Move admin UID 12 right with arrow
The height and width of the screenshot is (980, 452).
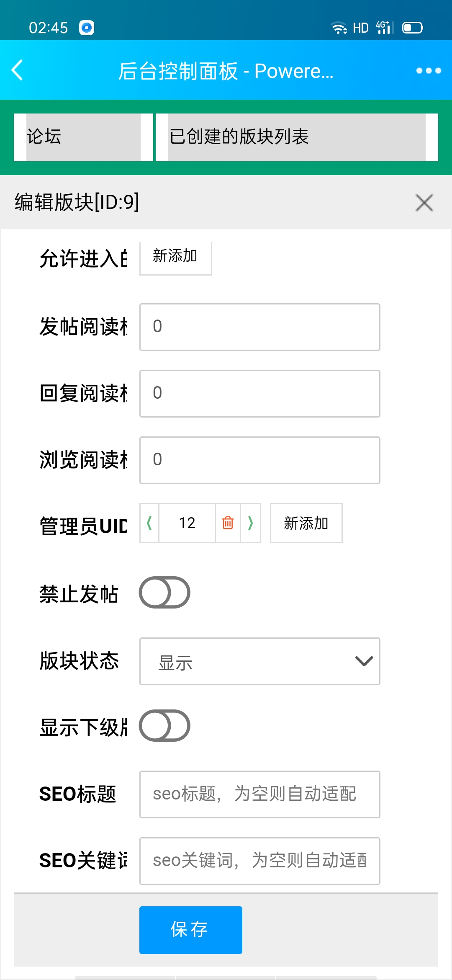click(251, 523)
